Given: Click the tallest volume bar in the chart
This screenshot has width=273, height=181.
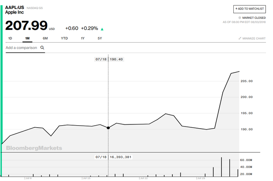Looking at the screenshot, I should coord(221,167).
